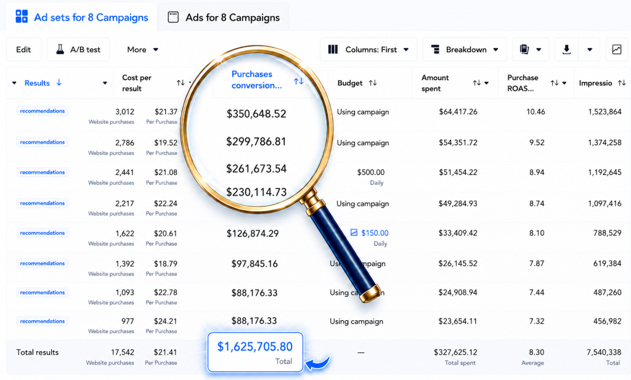Sort the Impressions column arrows
The width and height of the screenshot is (631, 380).
coord(622,83)
